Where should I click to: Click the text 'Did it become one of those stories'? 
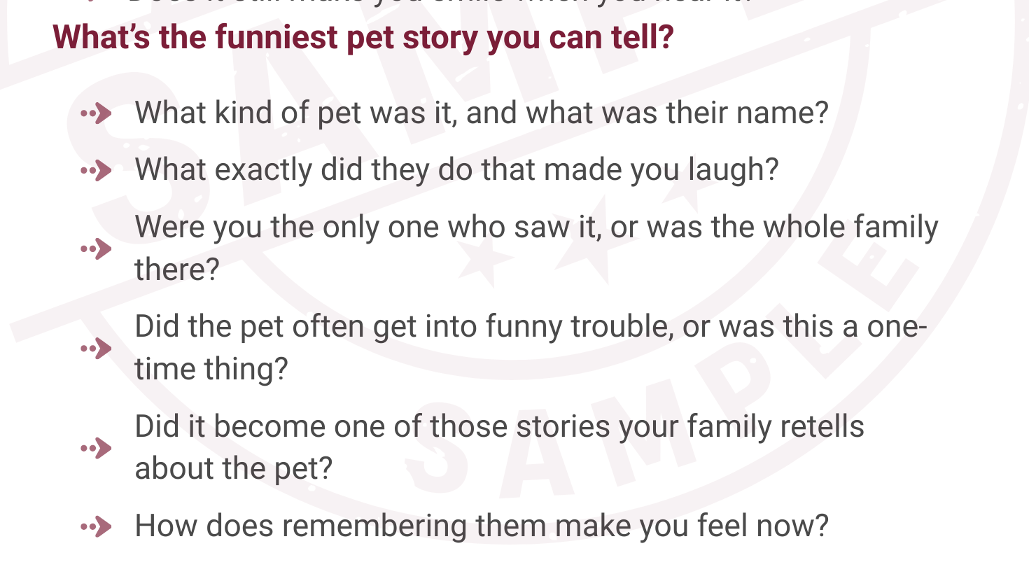coord(364,426)
